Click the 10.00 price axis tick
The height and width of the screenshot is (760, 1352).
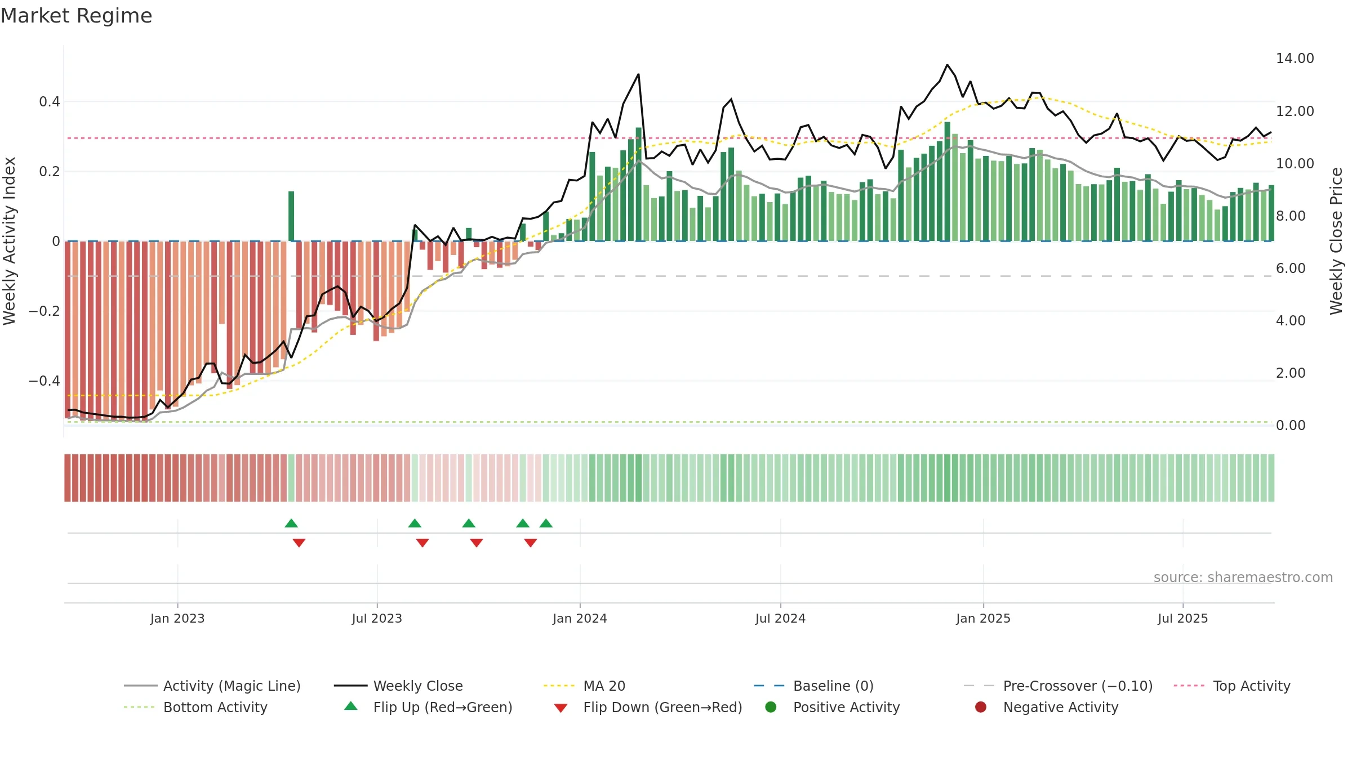point(1295,164)
